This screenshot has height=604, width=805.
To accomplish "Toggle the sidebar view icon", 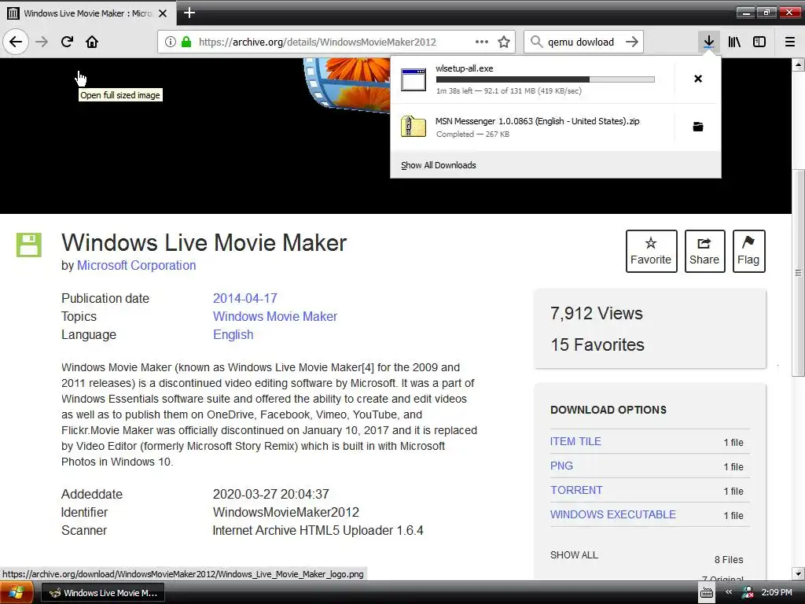I will [x=759, y=42].
